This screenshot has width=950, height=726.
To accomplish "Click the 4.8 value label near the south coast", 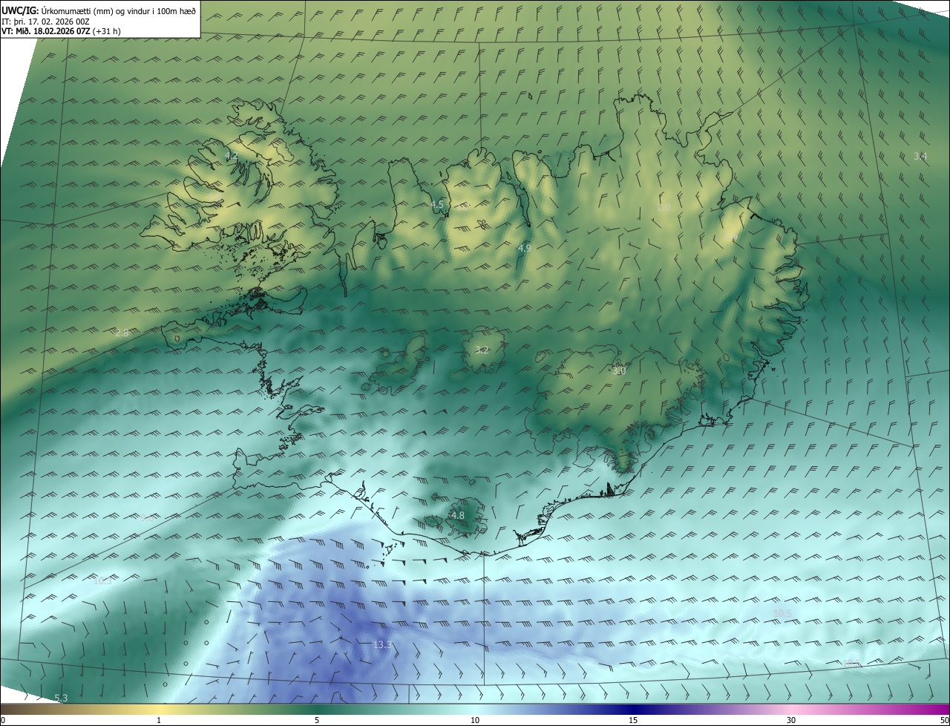I will pos(457,515).
